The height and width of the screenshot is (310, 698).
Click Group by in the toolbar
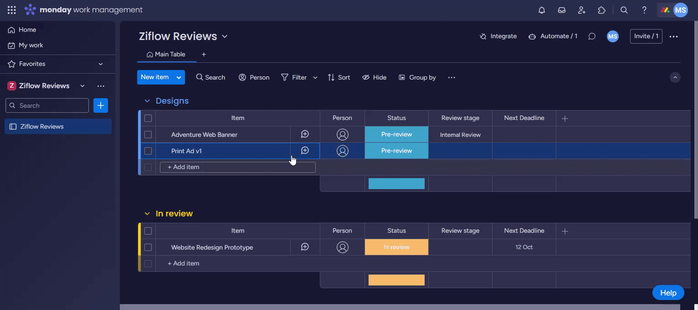tap(417, 78)
